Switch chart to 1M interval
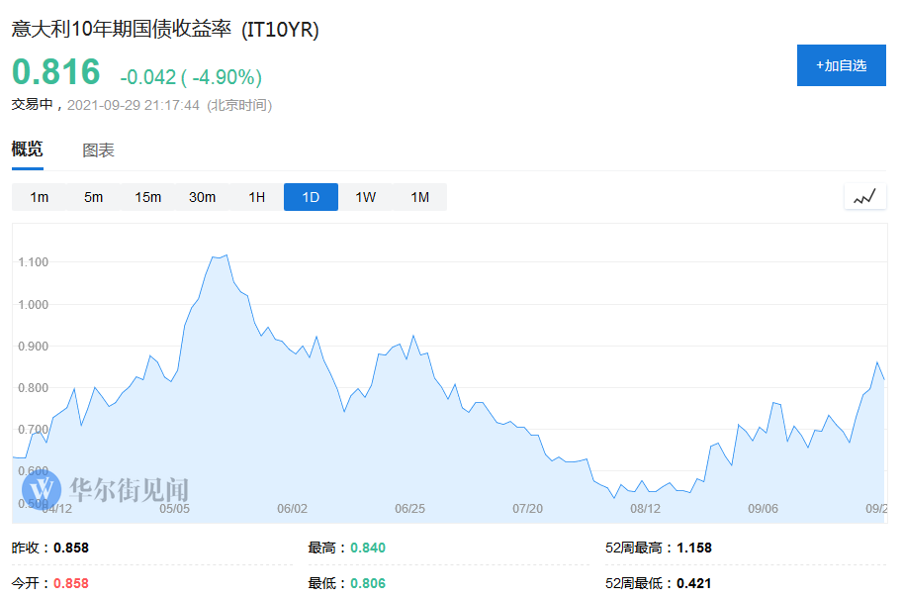903x600 pixels. point(419,197)
